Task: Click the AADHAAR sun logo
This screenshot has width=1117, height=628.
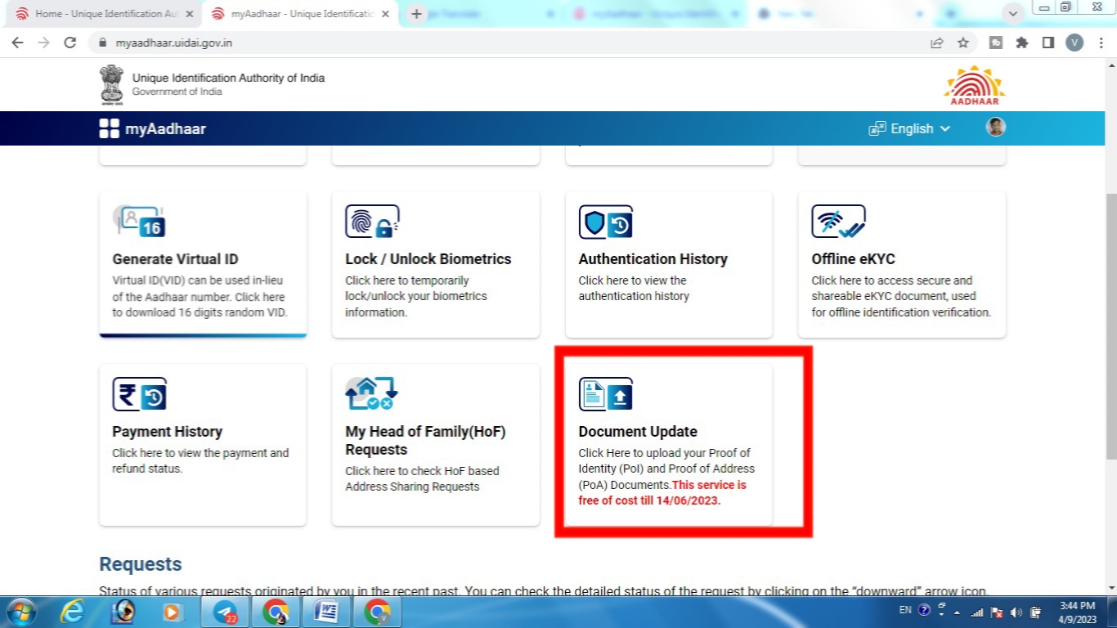Action: click(975, 85)
